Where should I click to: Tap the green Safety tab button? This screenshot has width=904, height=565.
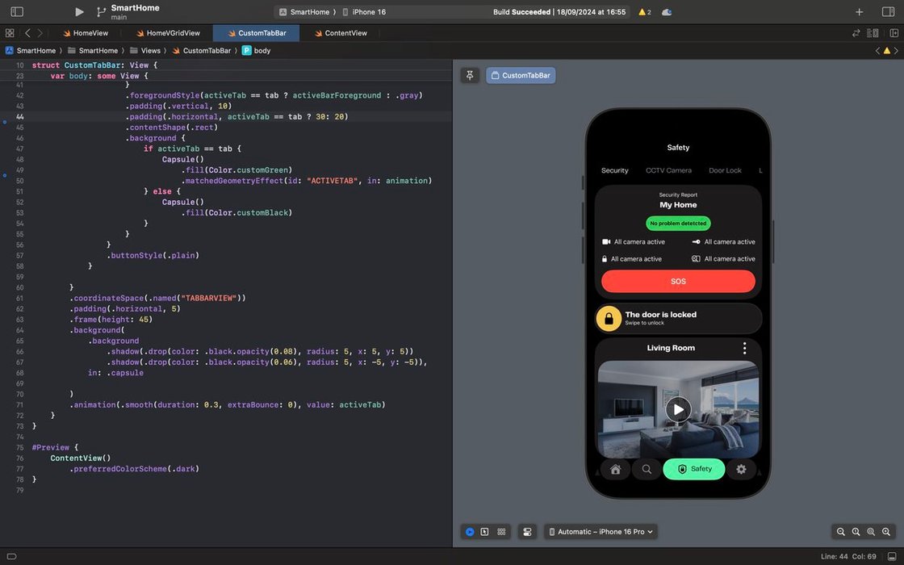[694, 469]
